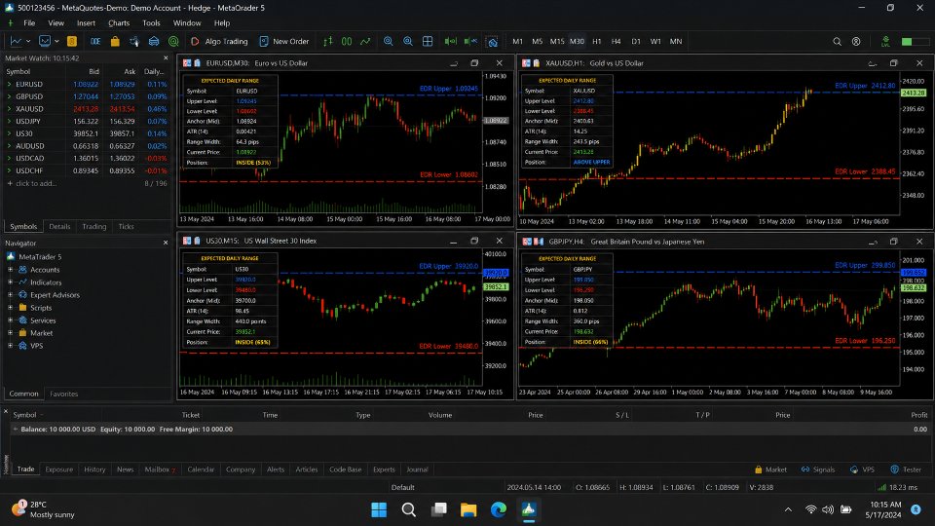Open the File menu
This screenshot has width=935, height=526.
click(29, 22)
